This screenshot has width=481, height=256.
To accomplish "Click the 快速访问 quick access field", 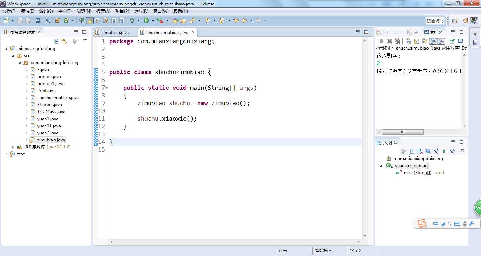I will pos(436,20).
